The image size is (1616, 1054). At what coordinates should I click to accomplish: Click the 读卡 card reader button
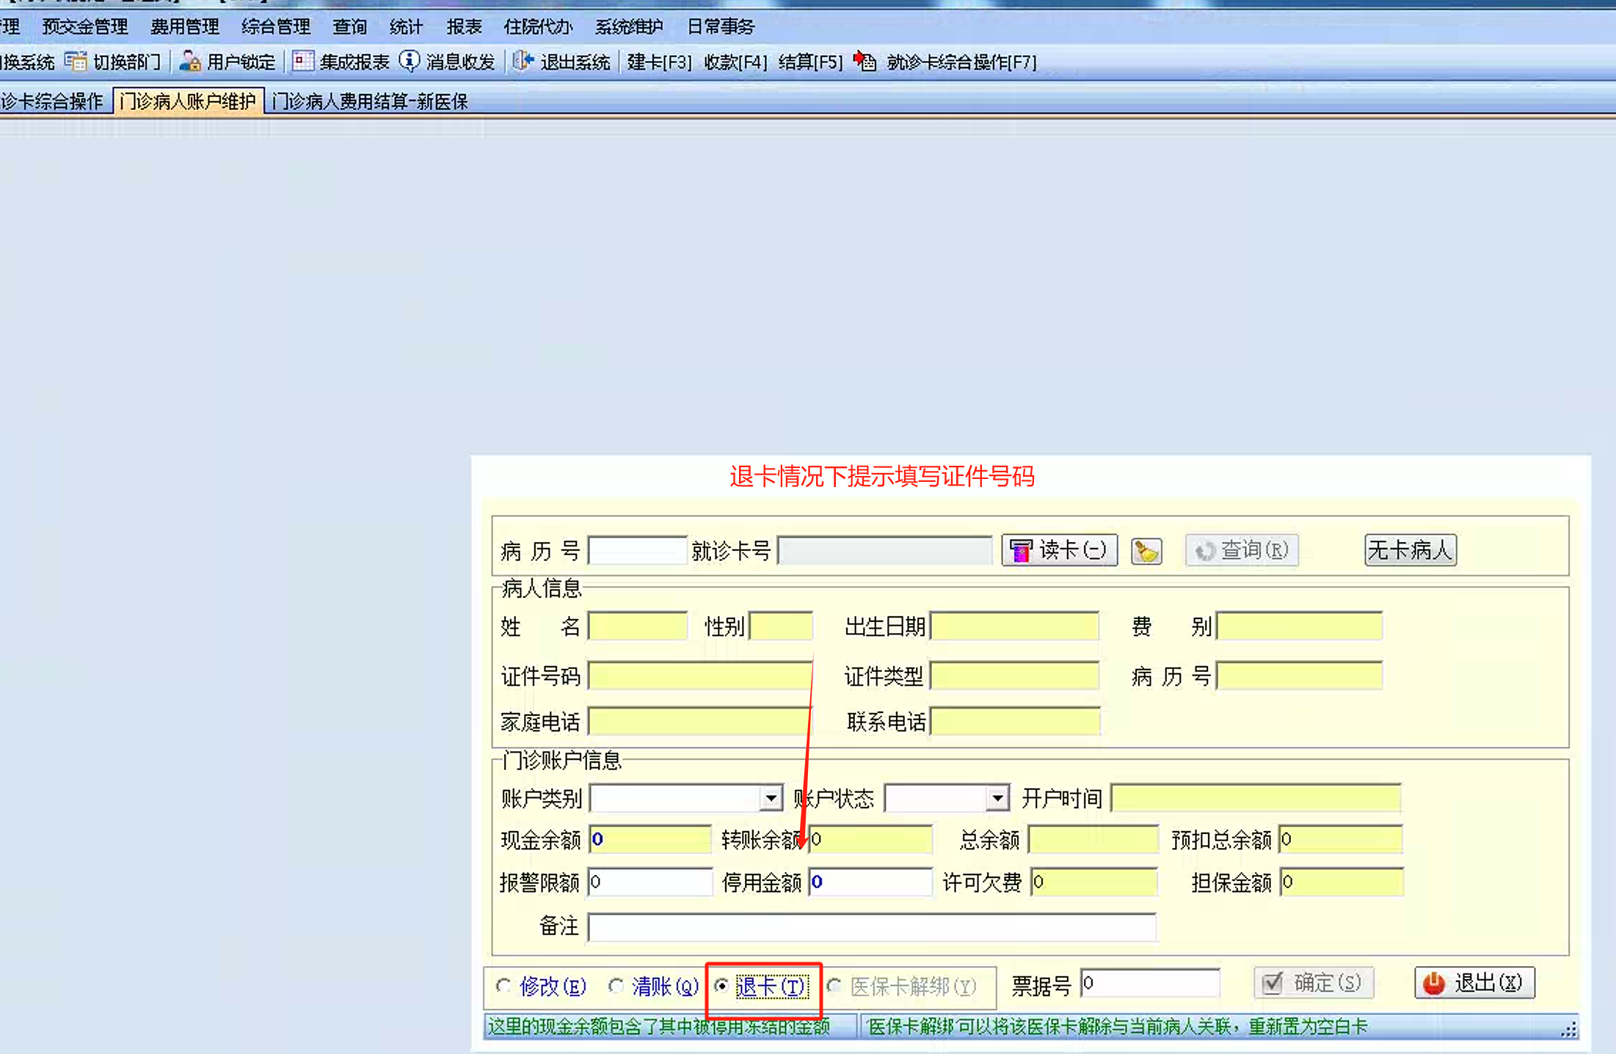pyautogui.click(x=1059, y=550)
